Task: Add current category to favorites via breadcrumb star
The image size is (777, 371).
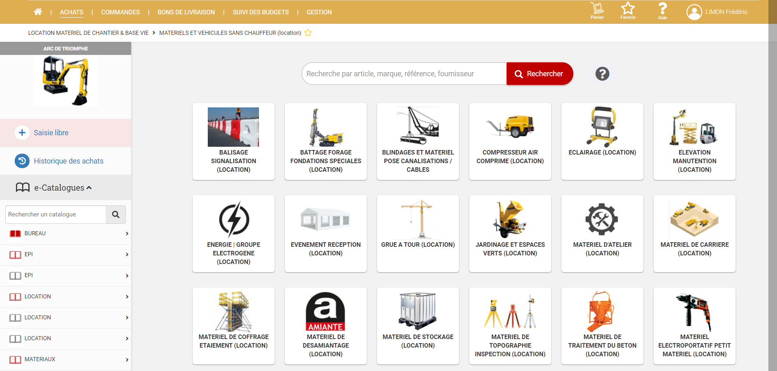Action: click(308, 33)
